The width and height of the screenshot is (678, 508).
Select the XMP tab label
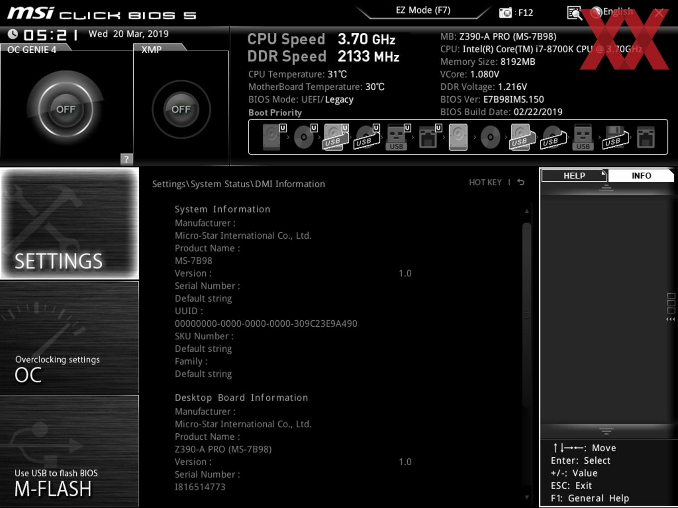pos(152,49)
